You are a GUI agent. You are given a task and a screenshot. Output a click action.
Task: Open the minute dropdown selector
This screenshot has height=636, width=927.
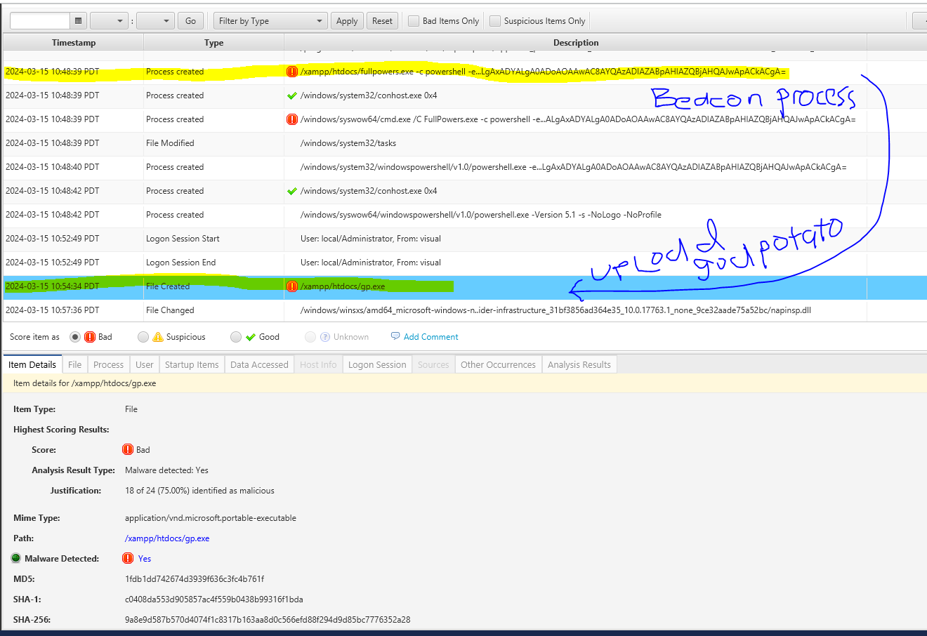[155, 21]
